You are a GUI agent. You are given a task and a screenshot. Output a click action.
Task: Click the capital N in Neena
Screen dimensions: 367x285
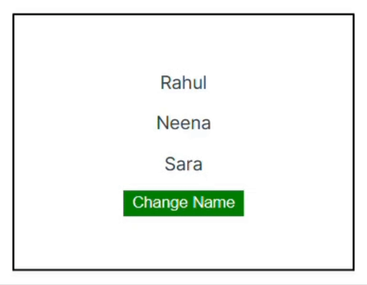pos(162,123)
